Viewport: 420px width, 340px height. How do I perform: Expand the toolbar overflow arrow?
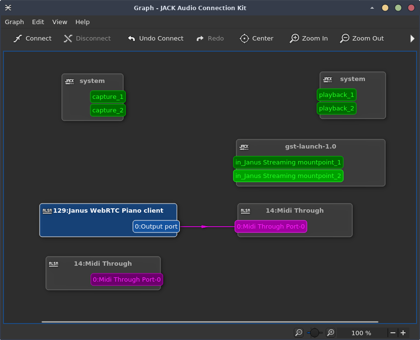412,39
